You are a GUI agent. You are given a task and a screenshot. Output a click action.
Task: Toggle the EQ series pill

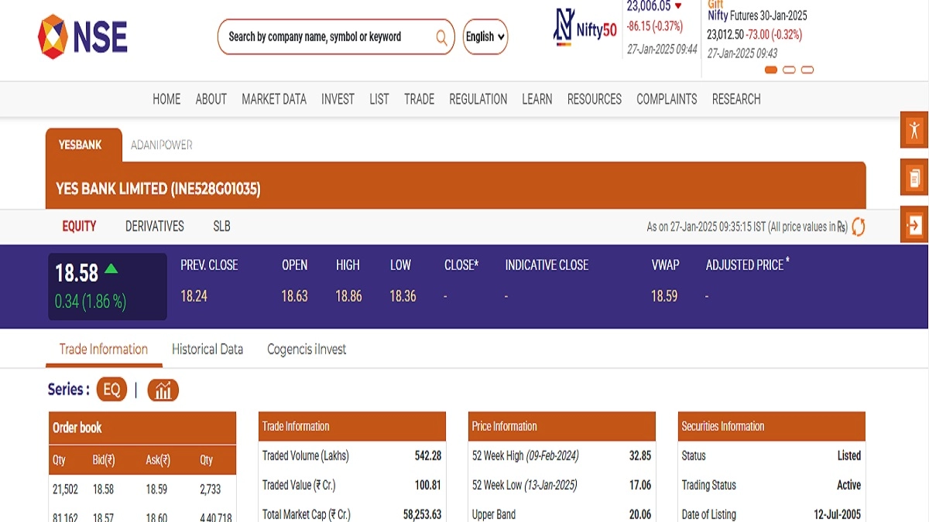tap(111, 390)
